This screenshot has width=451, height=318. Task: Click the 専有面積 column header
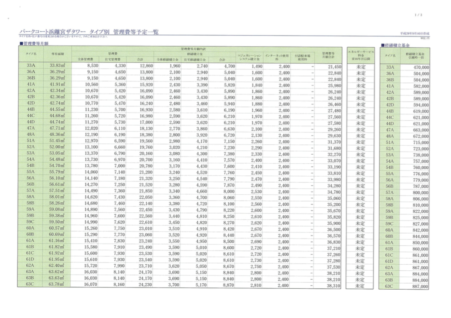pyautogui.click(x=58, y=54)
